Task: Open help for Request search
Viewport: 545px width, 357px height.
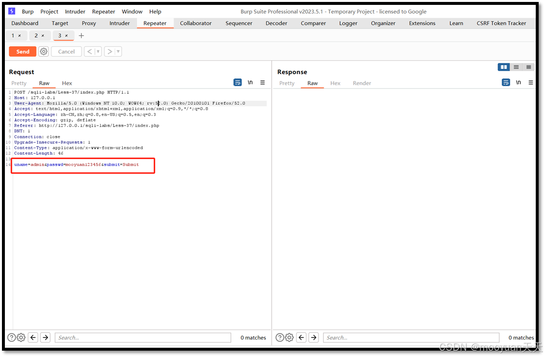Action: click(12, 337)
